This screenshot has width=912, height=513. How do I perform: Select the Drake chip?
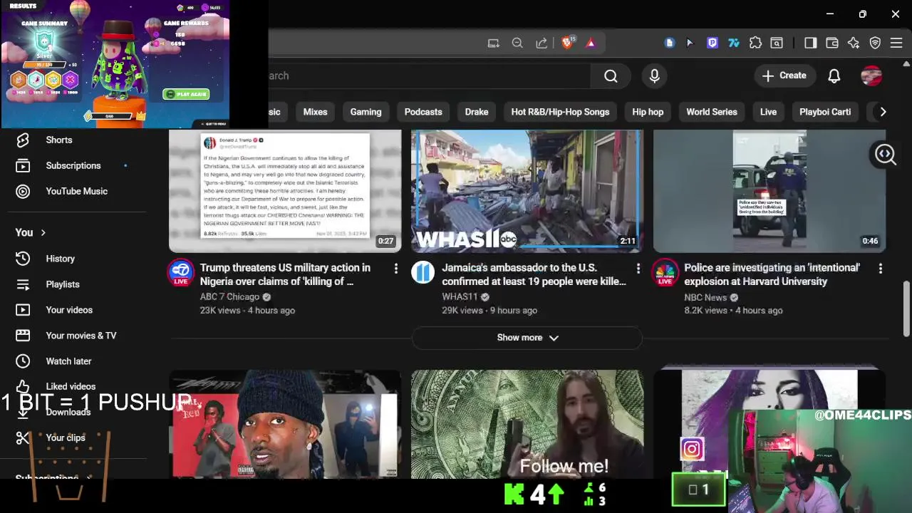click(477, 112)
